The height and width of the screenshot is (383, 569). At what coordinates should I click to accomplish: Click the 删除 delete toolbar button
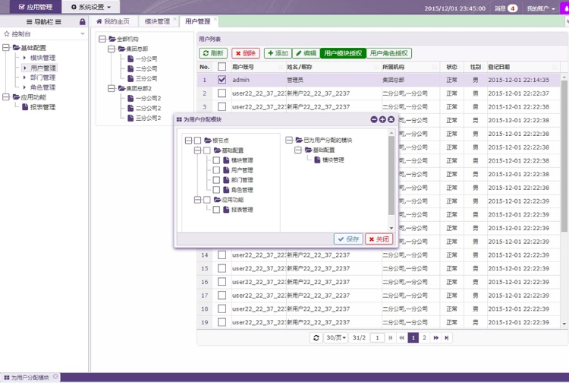coord(245,53)
